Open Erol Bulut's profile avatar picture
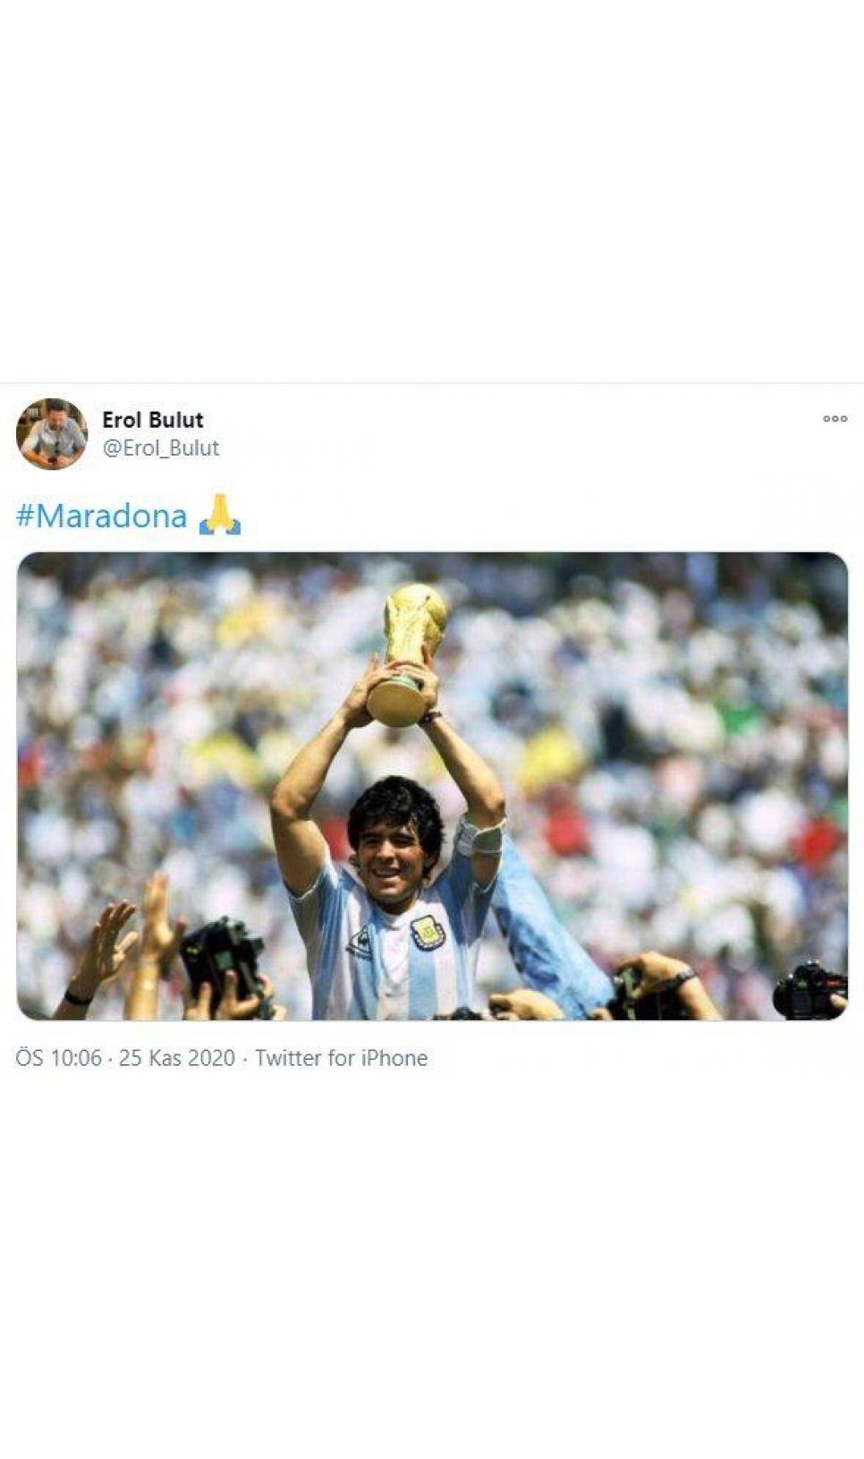Screen dimensions: 864x1459 pyautogui.click(x=52, y=434)
